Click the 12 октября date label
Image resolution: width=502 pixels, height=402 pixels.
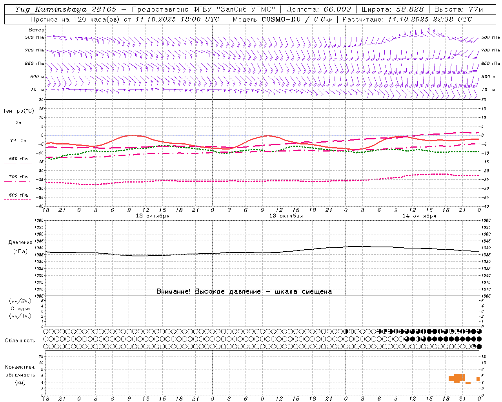tap(153, 216)
